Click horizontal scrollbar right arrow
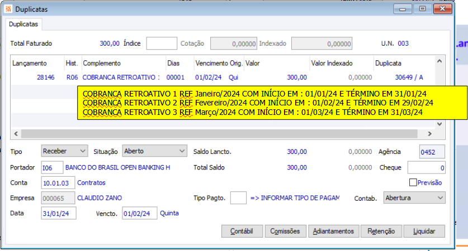 click(x=429, y=134)
